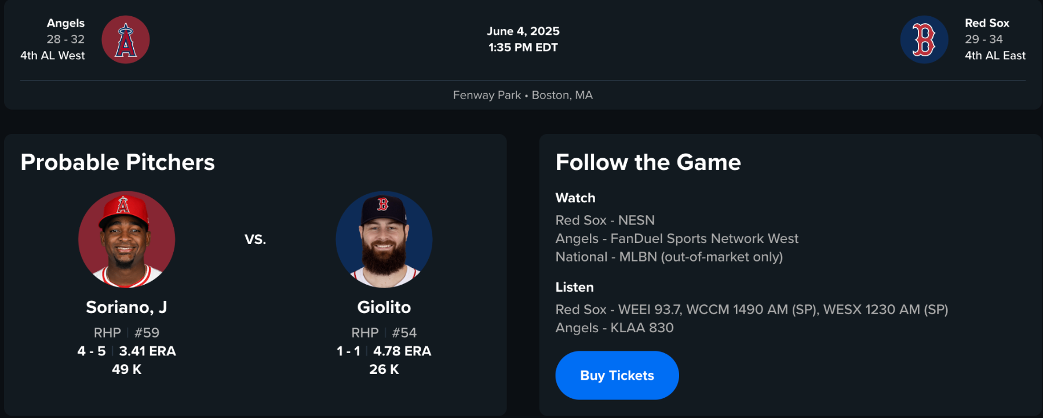Image resolution: width=1043 pixels, height=418 pixels.
Task: Click National MLBN out-of-market listing
Action: pos(669,257)
